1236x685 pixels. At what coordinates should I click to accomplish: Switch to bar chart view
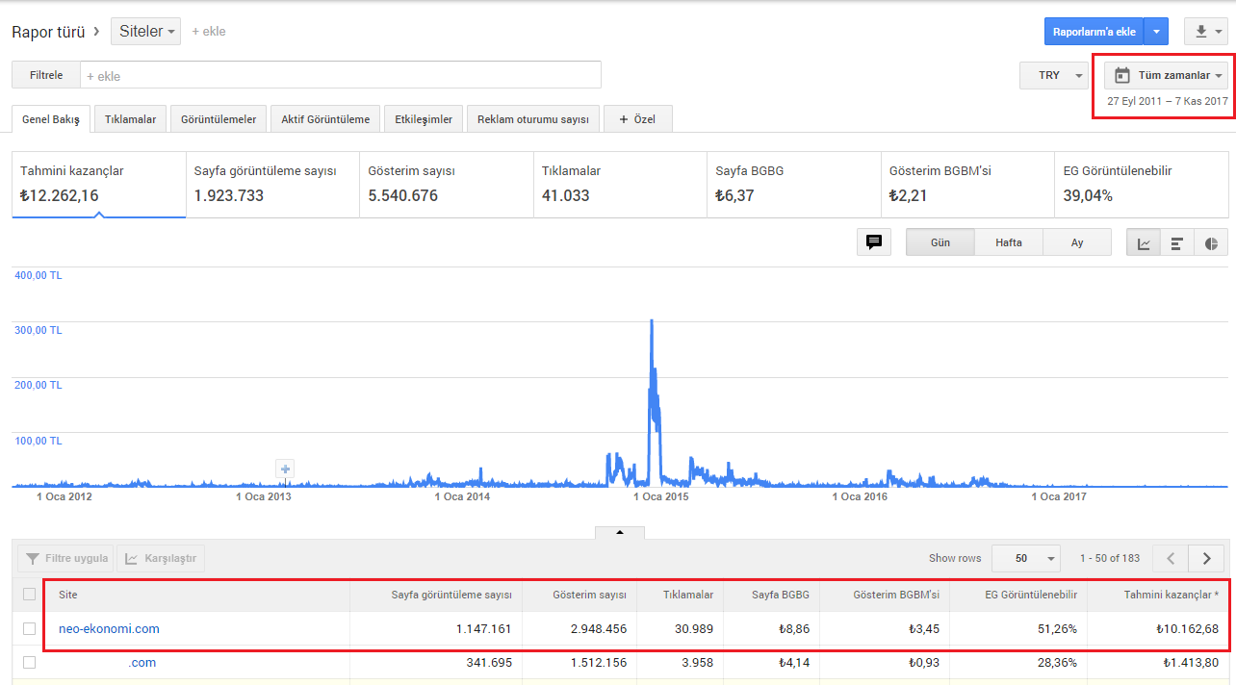click(1177, 242)
